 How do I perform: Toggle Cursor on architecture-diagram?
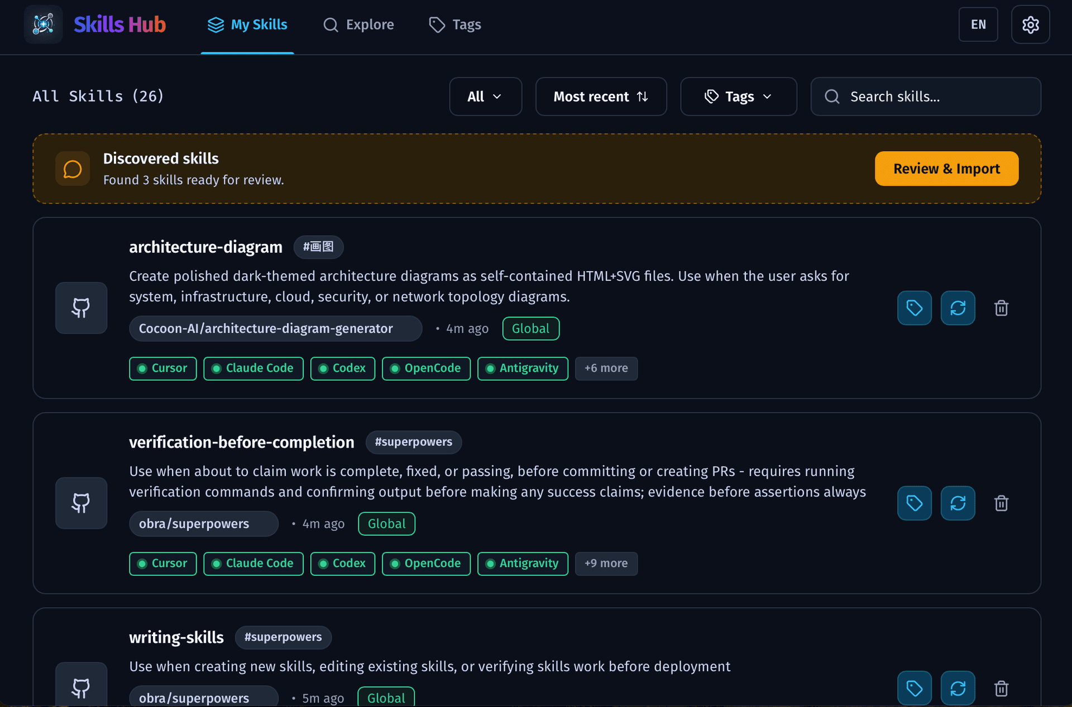tap(163, 368)
